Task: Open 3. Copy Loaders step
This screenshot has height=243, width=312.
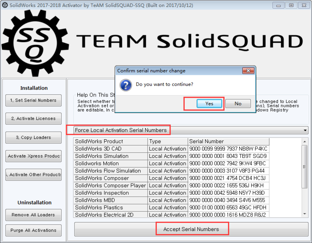Action: pyautogui.click(x=33, y=138)
